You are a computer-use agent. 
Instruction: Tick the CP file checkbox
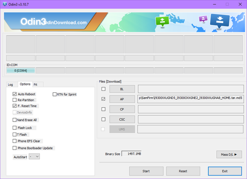pyautogui.click(x=104, y=109)
